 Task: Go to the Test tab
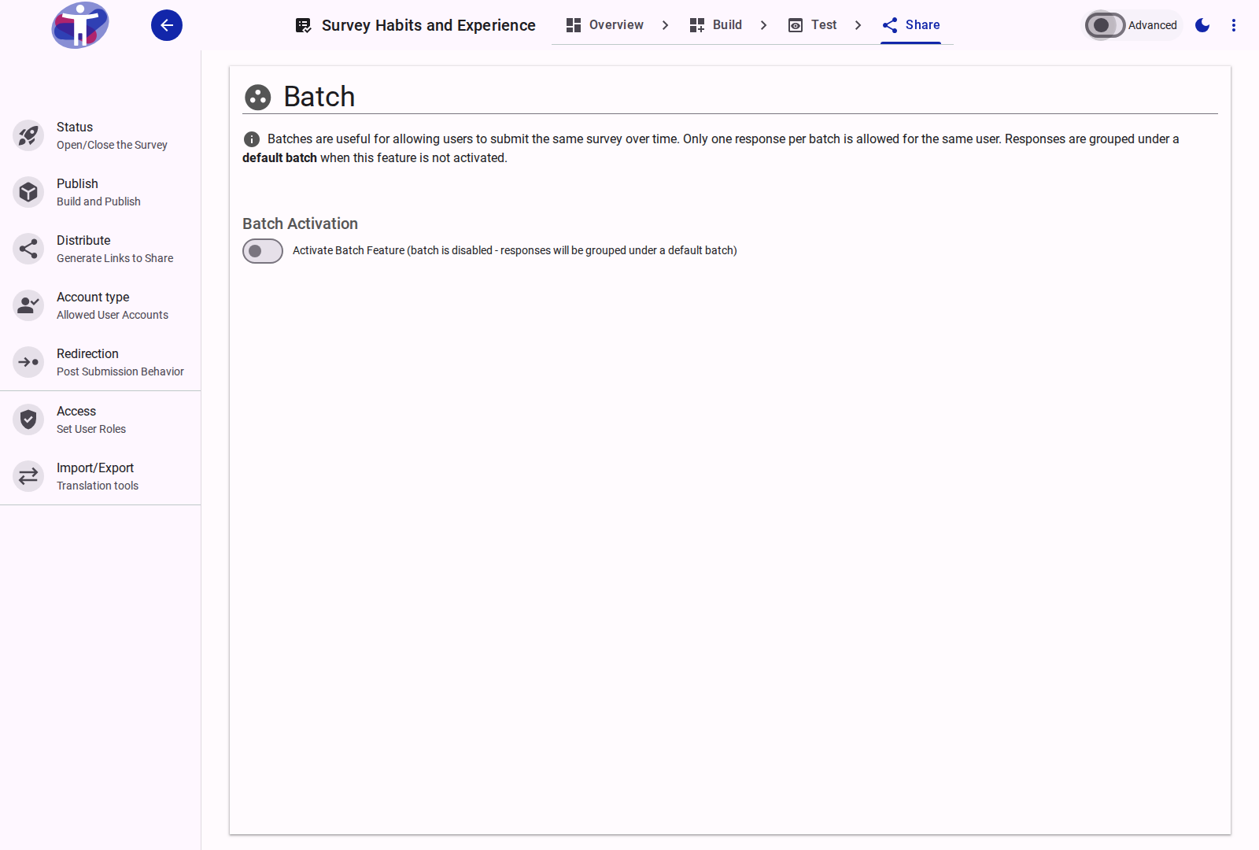(812, 25)
